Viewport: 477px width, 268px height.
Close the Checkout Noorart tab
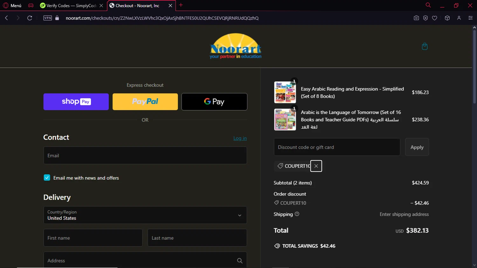coord(170,5)
